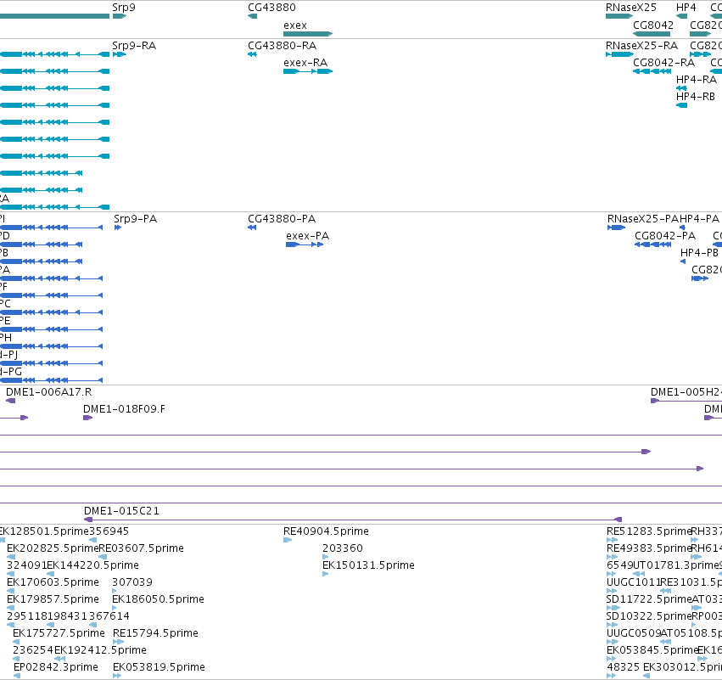Select the 48325 EST label

click(x=623, y=667)
